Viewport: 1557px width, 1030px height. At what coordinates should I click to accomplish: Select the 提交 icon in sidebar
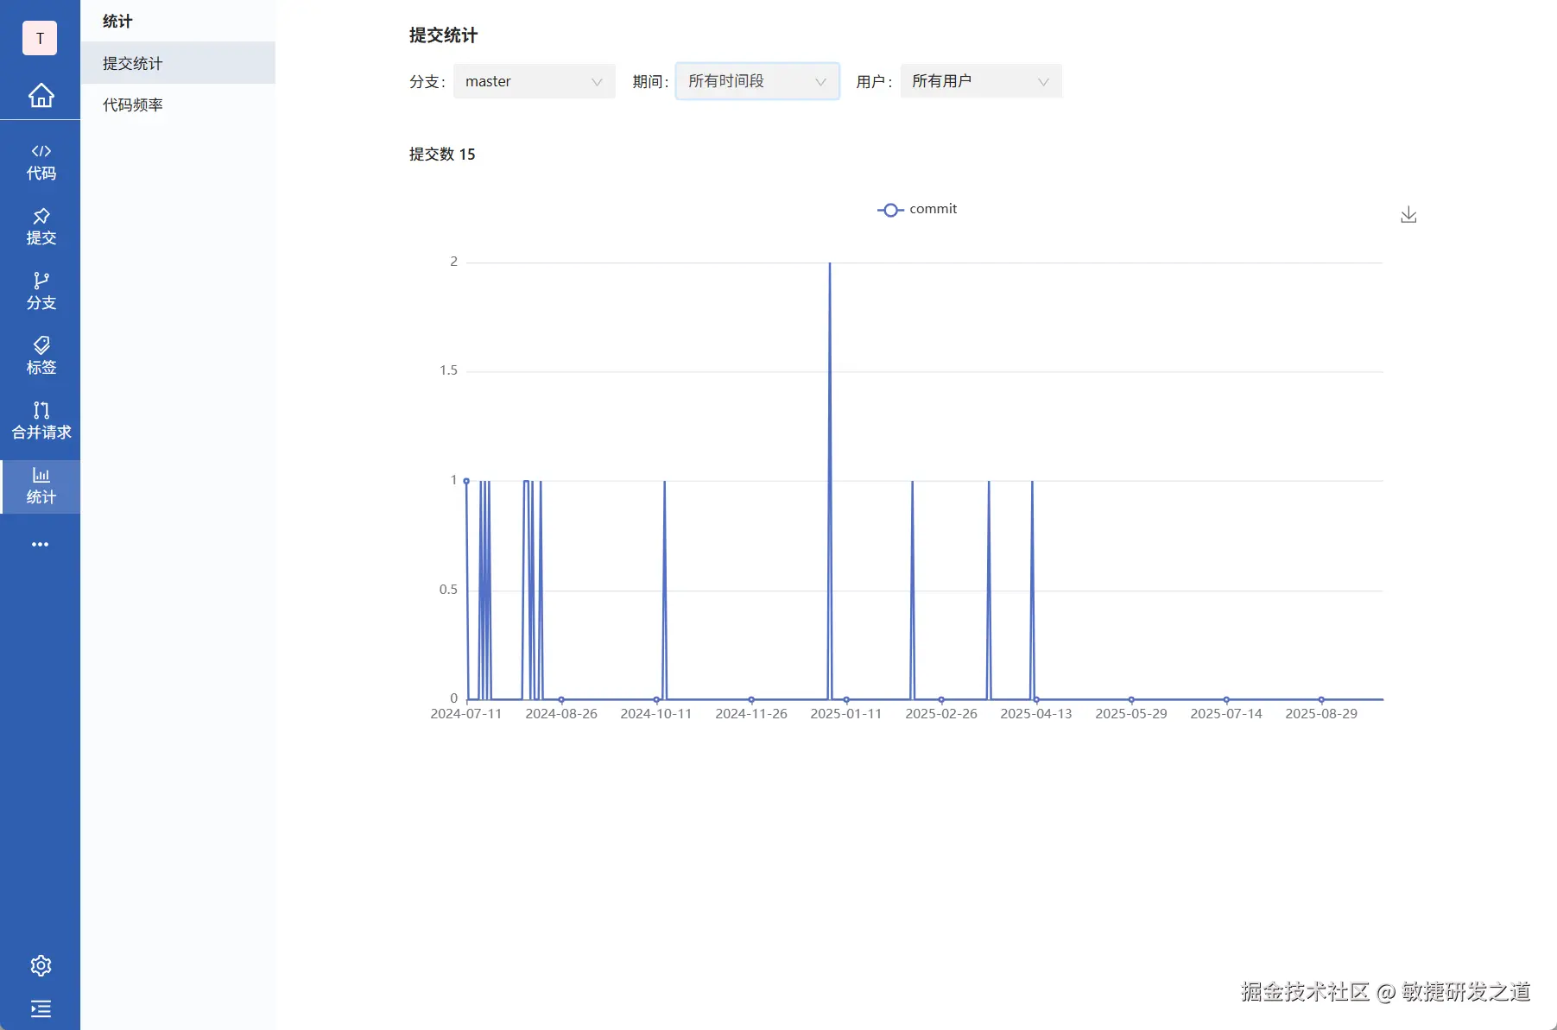click(x=41, y=225)
